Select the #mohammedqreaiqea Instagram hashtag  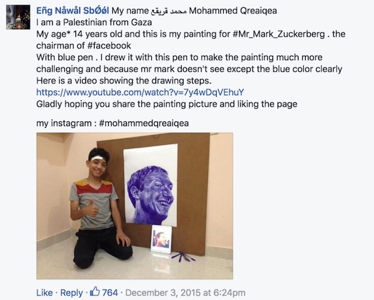[144, 123]
